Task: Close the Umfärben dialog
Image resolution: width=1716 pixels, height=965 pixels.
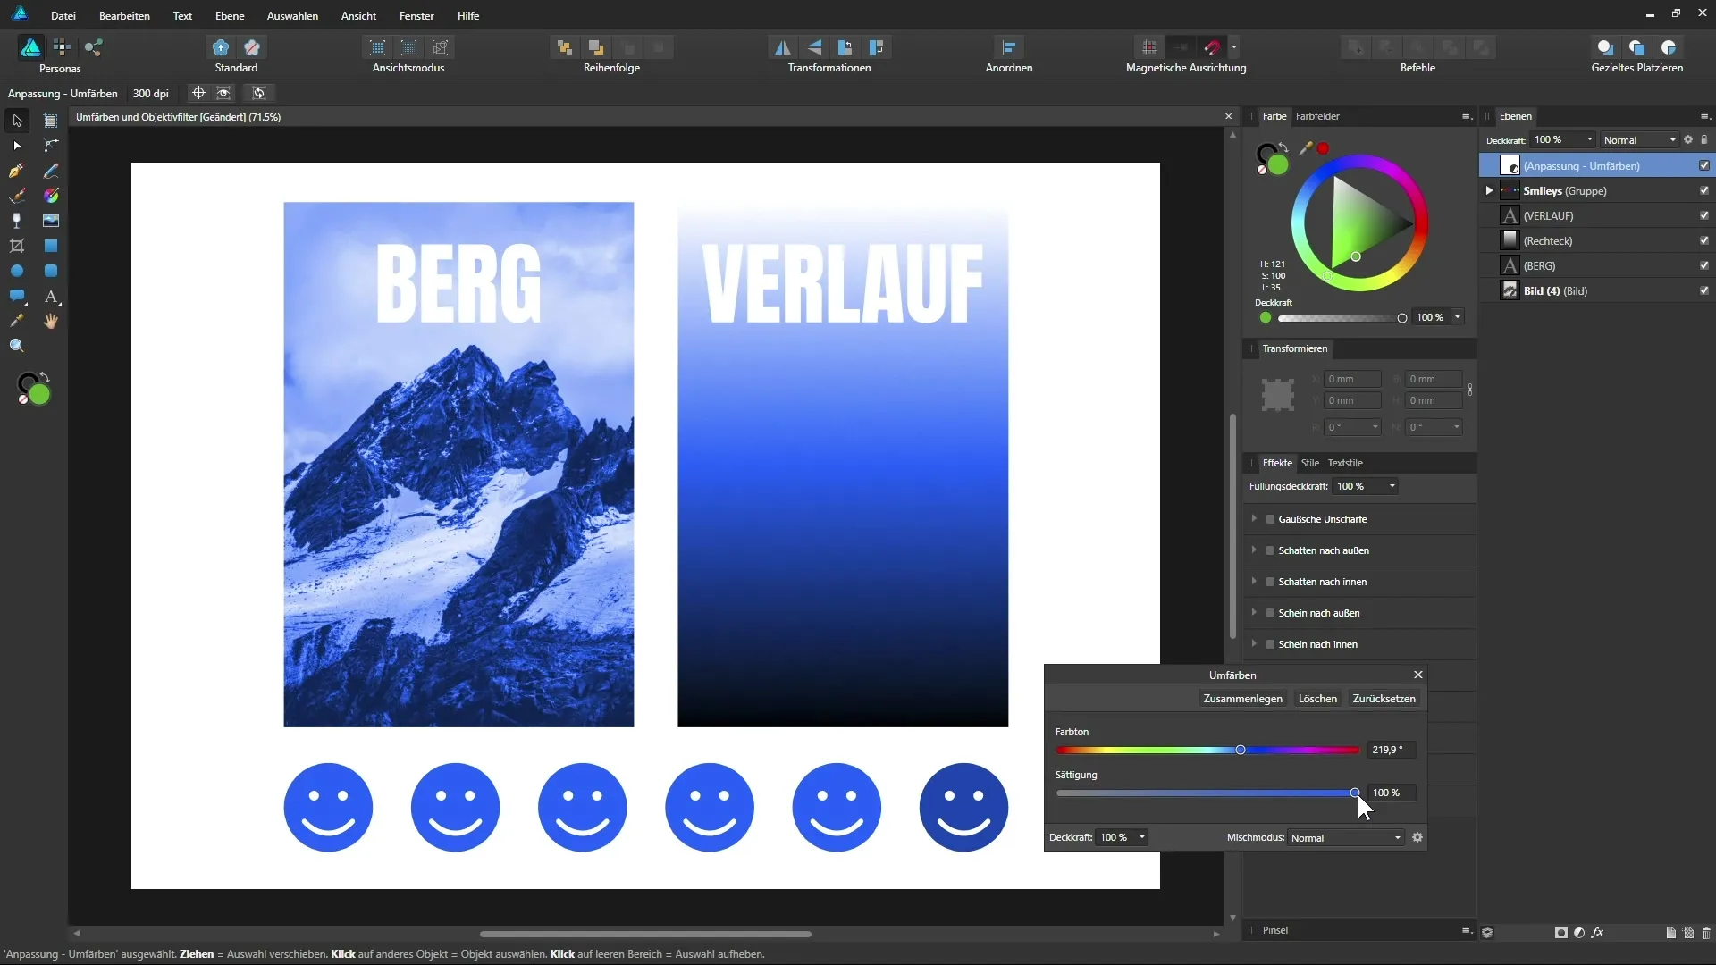Action: coord(1417,675)
